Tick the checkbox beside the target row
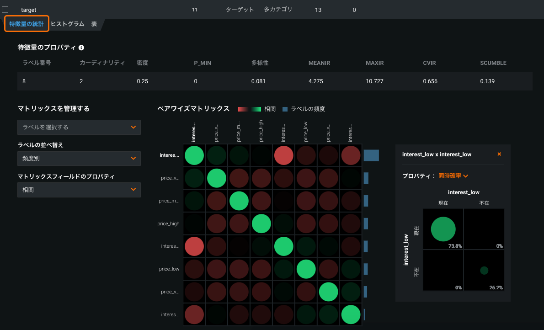 point(5,10)
